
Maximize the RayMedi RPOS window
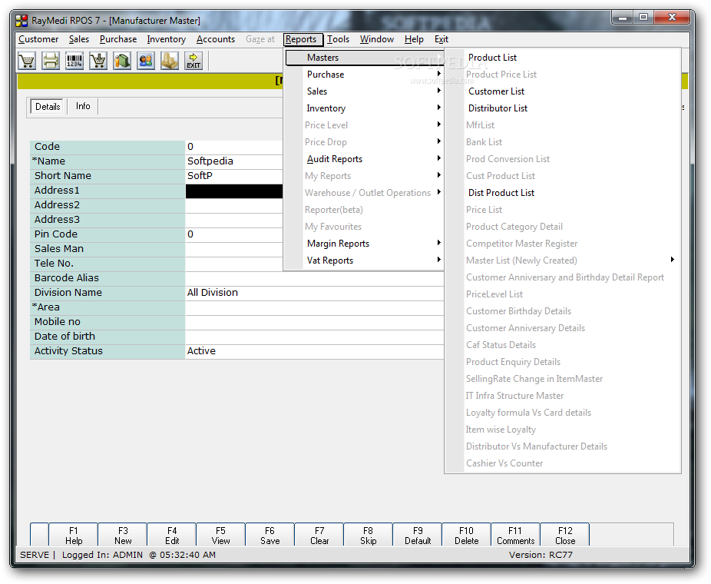(643, 18)
